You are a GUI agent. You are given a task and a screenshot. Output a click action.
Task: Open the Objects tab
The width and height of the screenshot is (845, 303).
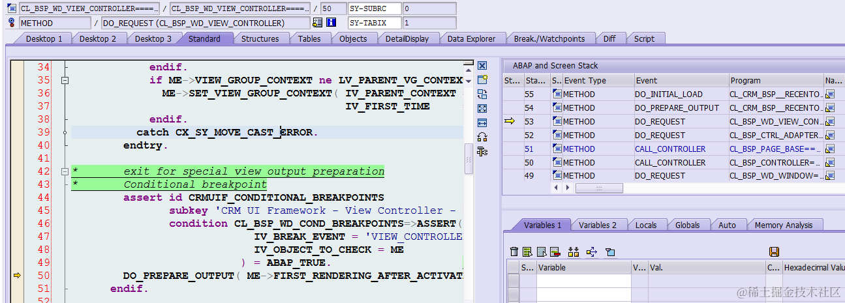pos(353,38)
